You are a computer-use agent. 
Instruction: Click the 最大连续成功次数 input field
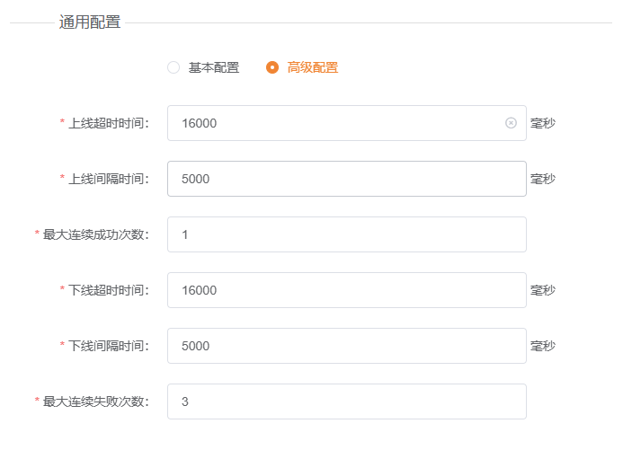pyautogui.click(x=347, y=234)
